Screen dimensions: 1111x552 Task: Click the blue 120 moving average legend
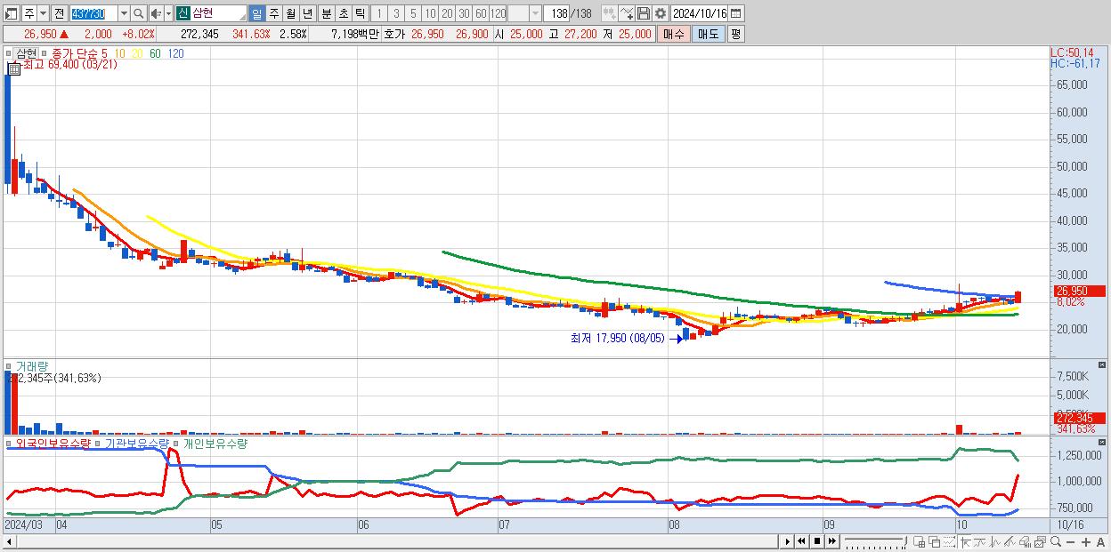tap(175, 53)
